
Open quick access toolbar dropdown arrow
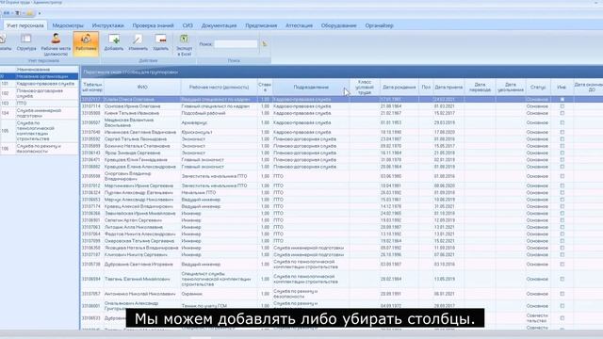(x=40, y=13)
